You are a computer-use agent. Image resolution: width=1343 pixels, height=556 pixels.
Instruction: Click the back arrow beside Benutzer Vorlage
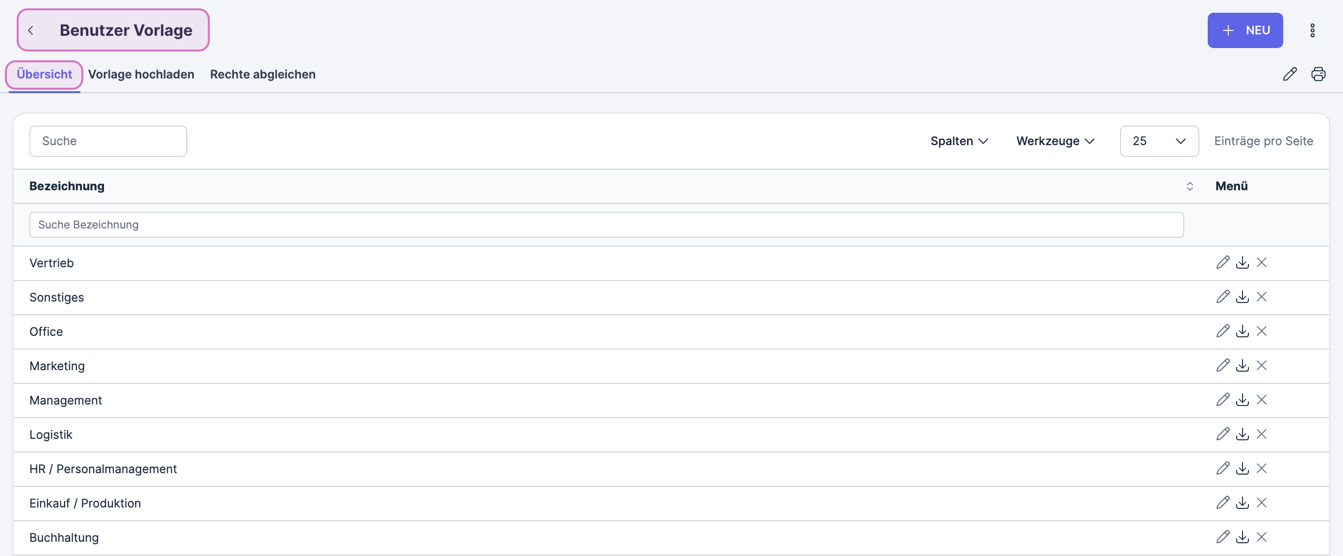click(x=31, y=30)
